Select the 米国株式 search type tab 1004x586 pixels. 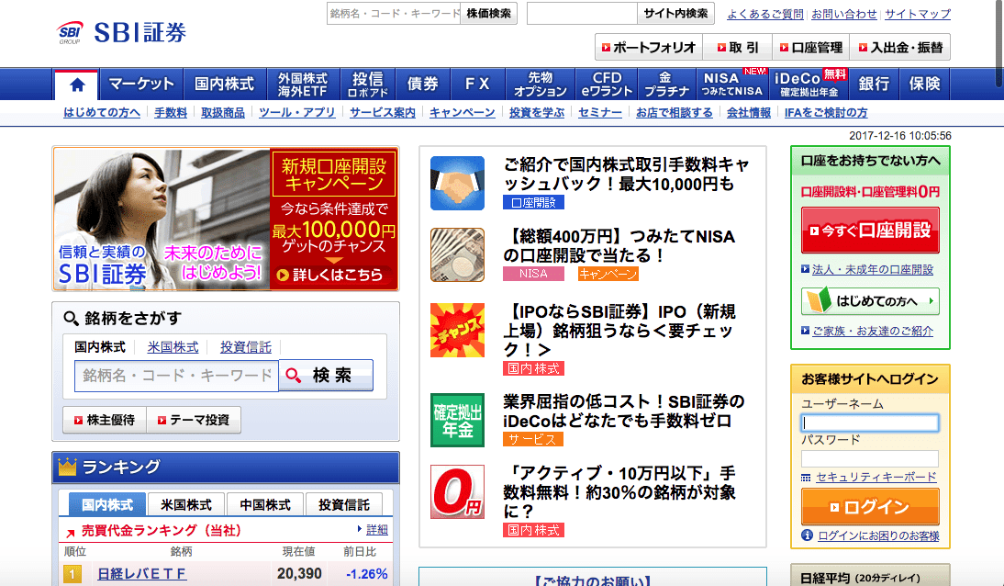(x=173, y=347)
